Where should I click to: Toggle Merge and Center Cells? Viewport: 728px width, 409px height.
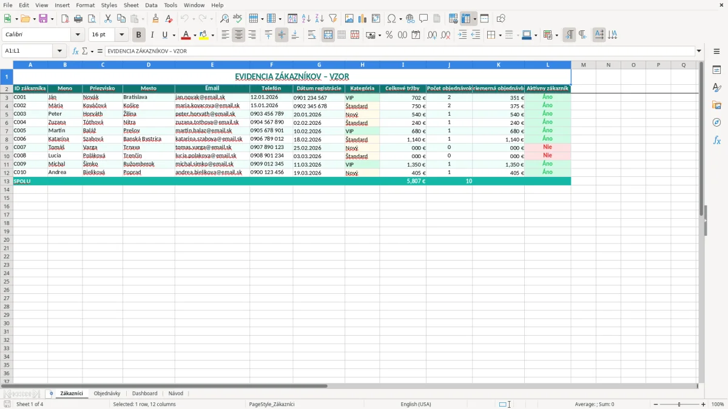328,35
